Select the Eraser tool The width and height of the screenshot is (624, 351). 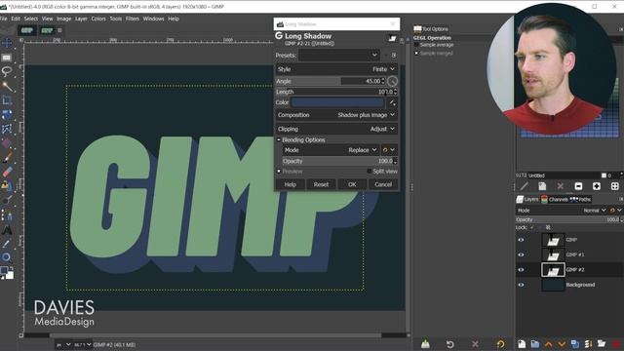7,172
